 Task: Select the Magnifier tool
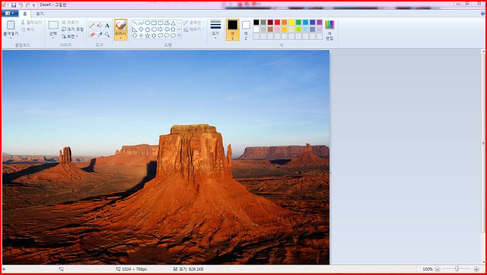(x=107, y=35)
